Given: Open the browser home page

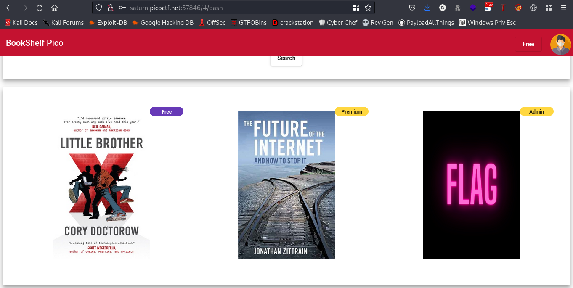Looking at the screenshot, I should (x=54, y=8).
